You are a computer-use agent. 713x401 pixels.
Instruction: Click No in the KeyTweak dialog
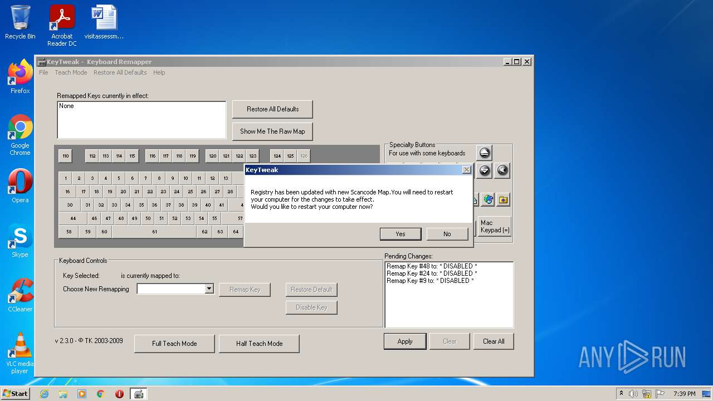pyautogui.click(x=447, y=234)
